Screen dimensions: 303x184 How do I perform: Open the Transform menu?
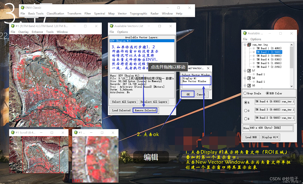click(x=74, y=13)
